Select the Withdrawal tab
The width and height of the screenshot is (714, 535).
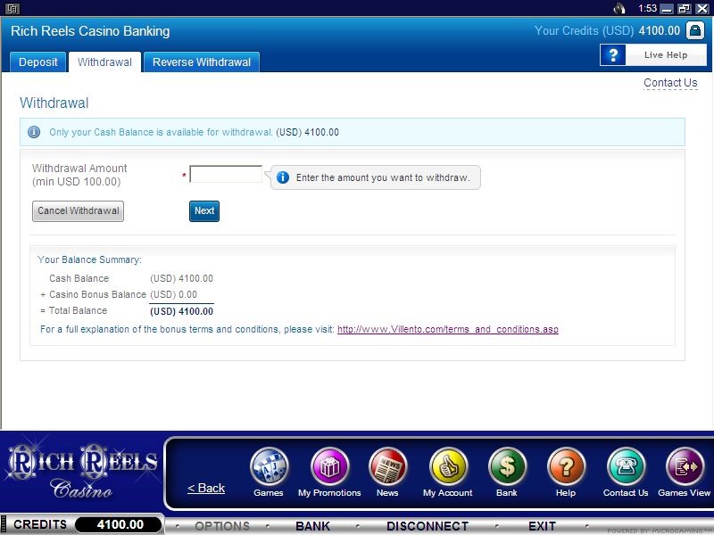click(x=104, y=62)
